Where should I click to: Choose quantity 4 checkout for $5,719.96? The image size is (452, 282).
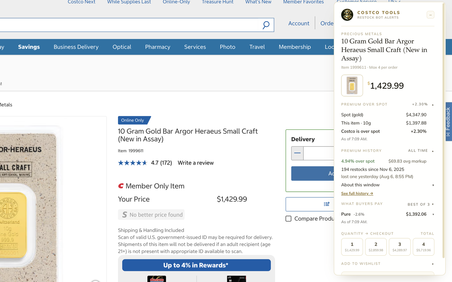[423, 247]
